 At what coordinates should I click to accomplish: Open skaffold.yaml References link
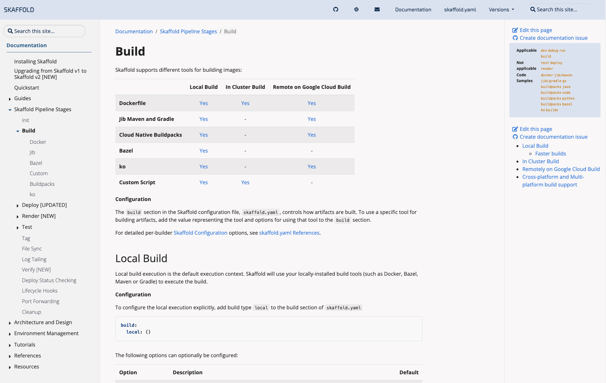(289, 233)
